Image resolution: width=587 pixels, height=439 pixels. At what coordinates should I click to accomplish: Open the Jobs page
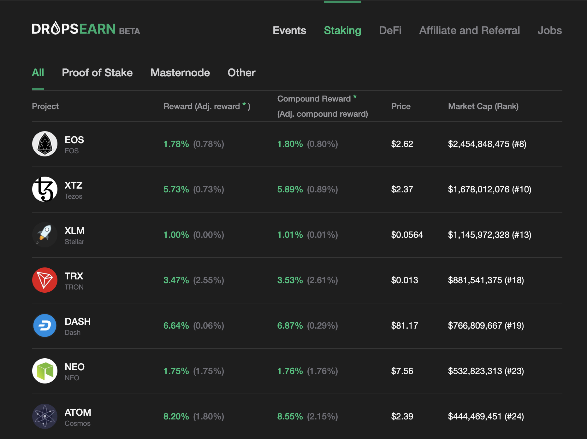point(550,30)
